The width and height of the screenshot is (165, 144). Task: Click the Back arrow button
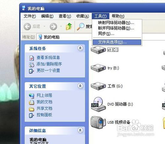point(27,27)
